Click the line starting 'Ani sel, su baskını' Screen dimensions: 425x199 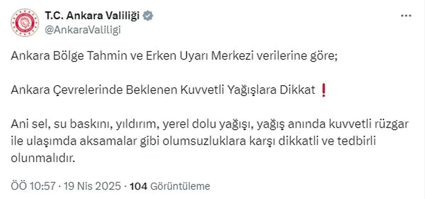(x=210, y=124)
